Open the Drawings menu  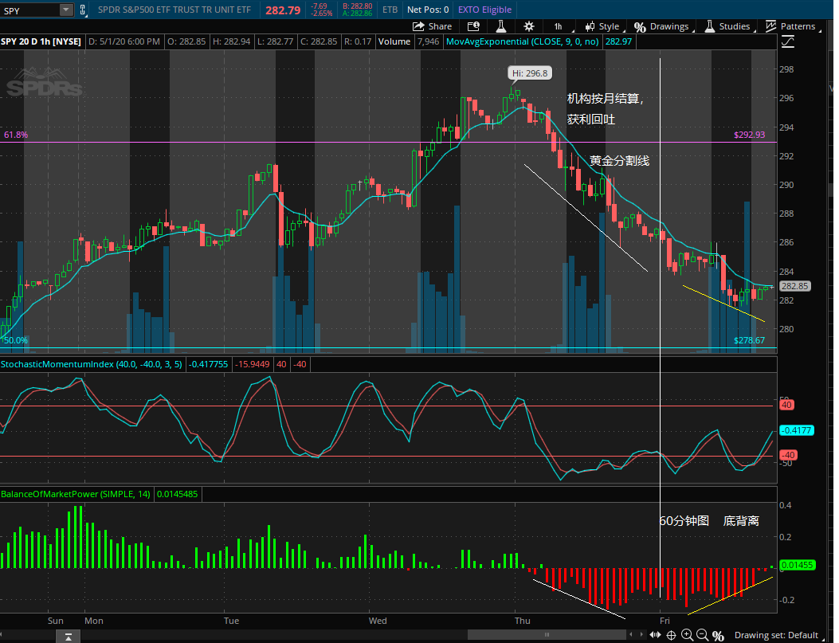click(x=662, y=26)
